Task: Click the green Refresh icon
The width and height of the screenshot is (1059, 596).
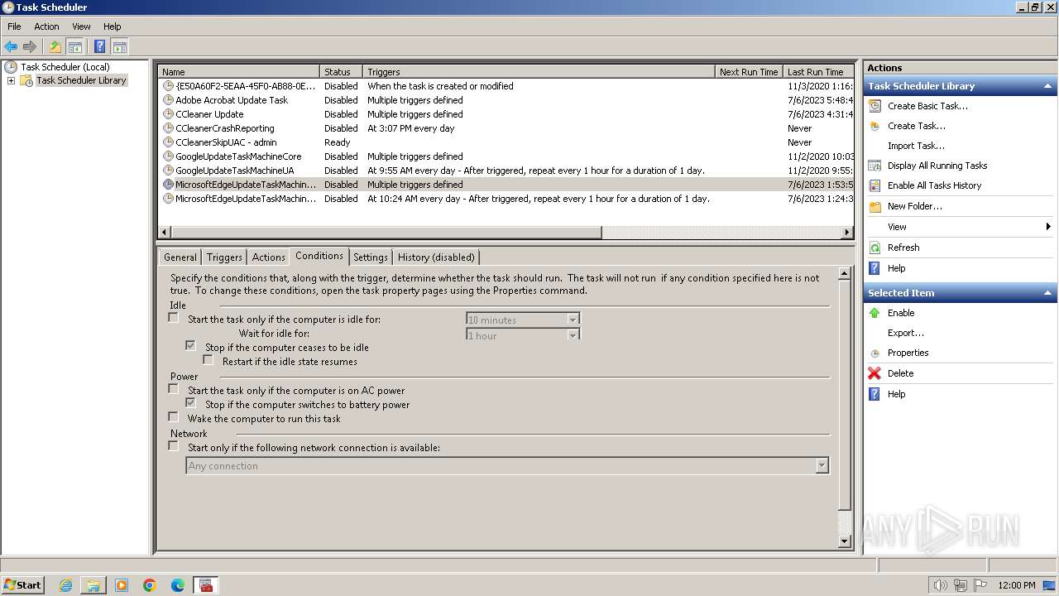Action: click(x=875, y=248)
